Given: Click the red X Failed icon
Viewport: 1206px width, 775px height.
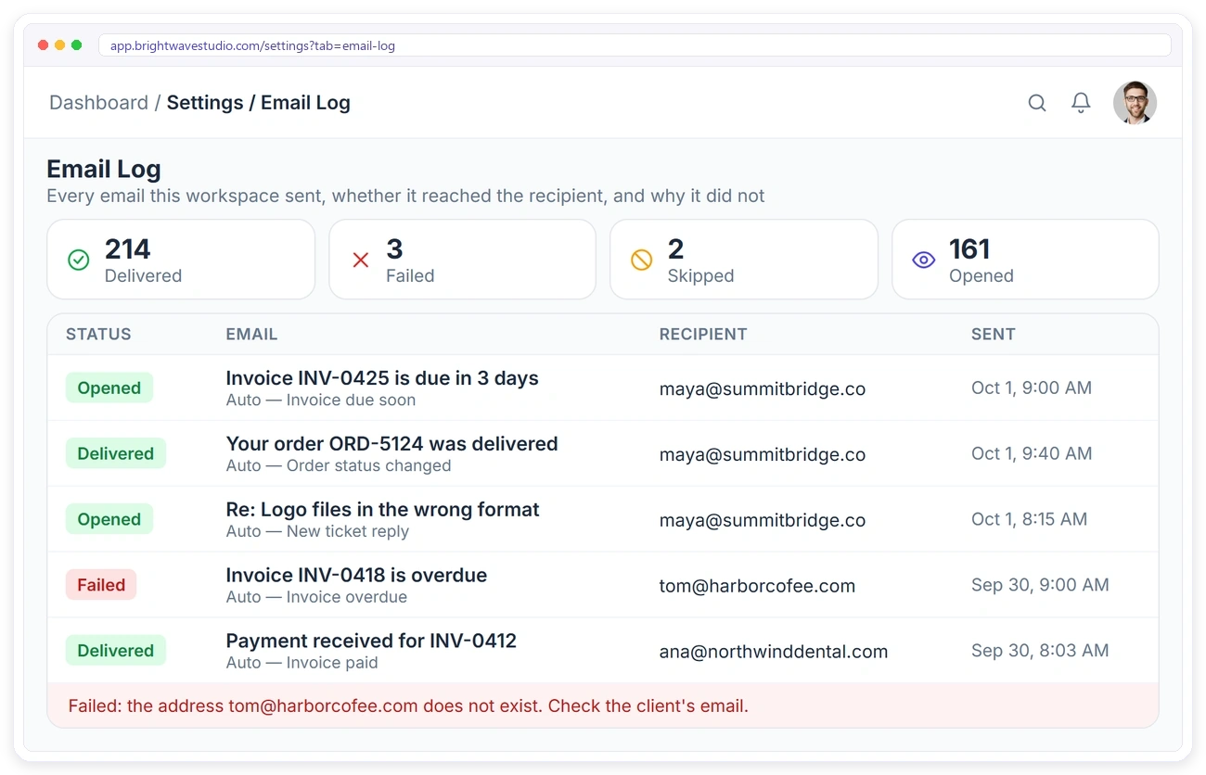Looking at the screenshot, I should coord(361,260).
